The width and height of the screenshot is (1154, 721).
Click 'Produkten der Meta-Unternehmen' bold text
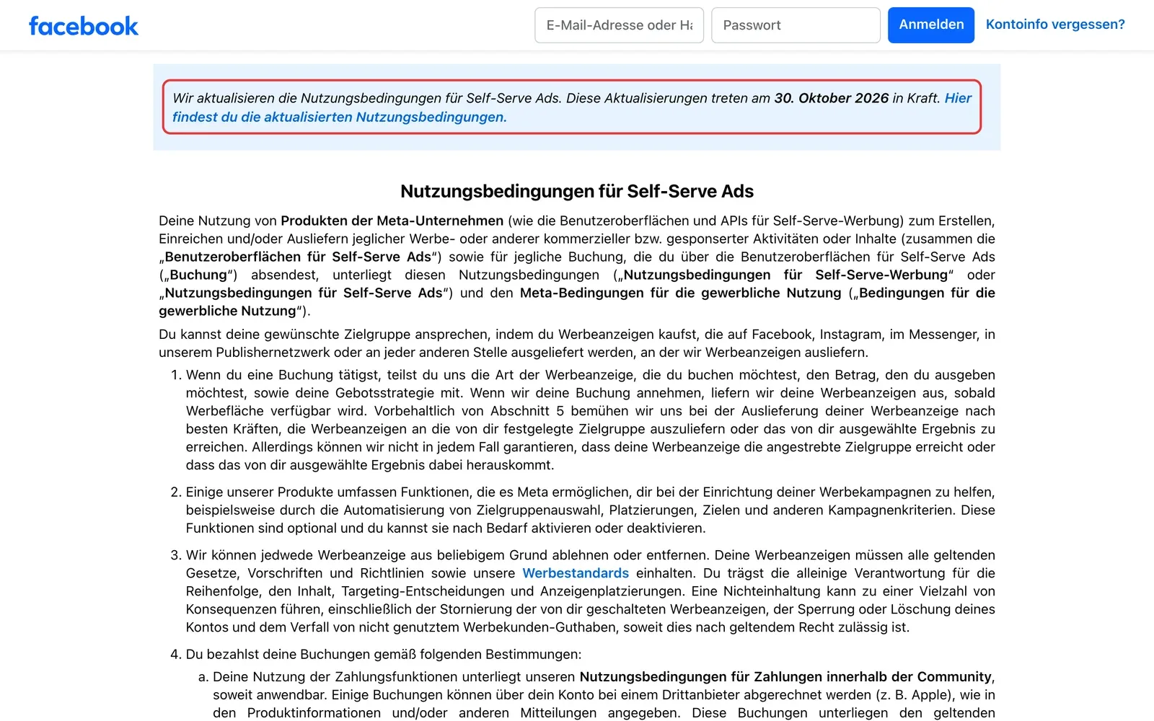coord(392,221)
